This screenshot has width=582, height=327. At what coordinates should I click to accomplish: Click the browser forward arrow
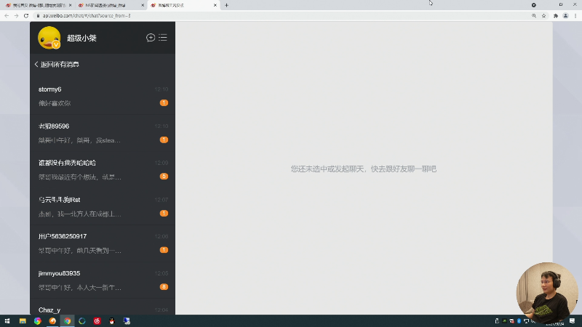click(x=16, y=15)
